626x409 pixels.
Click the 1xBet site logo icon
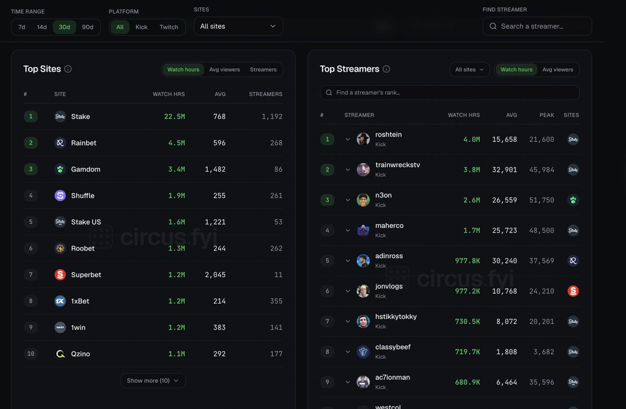[x=60, y=301]
